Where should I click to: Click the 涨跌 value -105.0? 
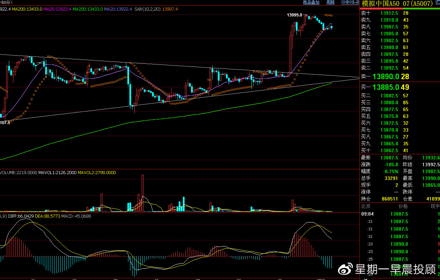(x=391, y=165)
